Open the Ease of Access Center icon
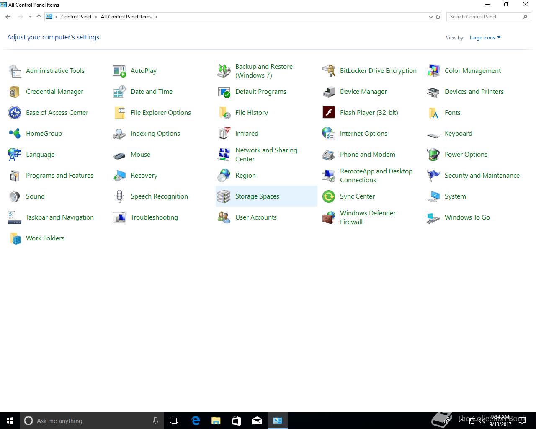536x429 pixels. [15, 113]
